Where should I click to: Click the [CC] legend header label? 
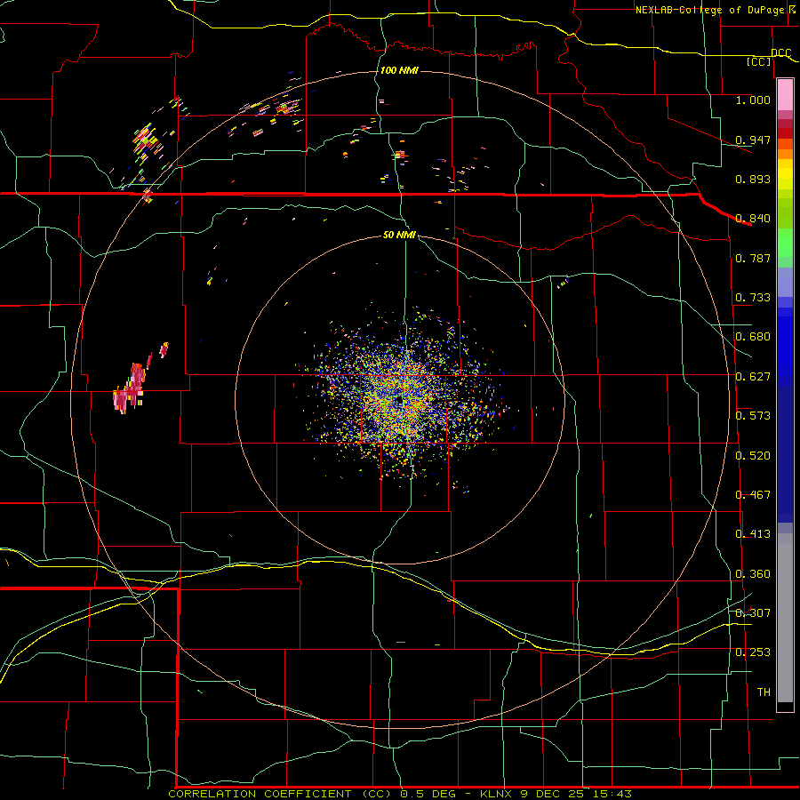click(759, 61)
